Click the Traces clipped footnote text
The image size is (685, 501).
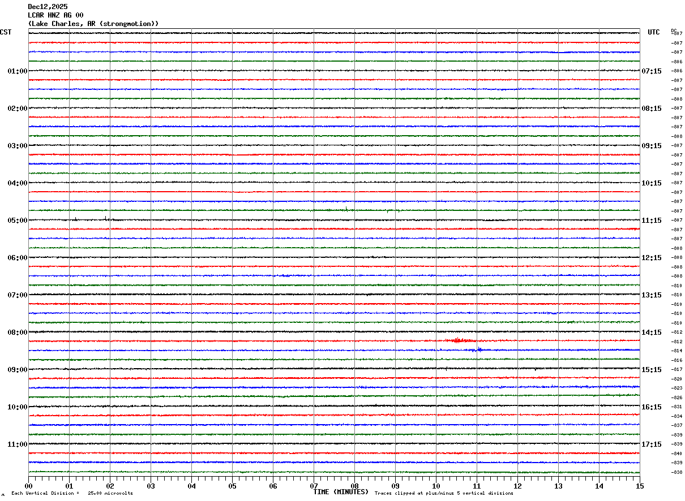pos(444,493)
